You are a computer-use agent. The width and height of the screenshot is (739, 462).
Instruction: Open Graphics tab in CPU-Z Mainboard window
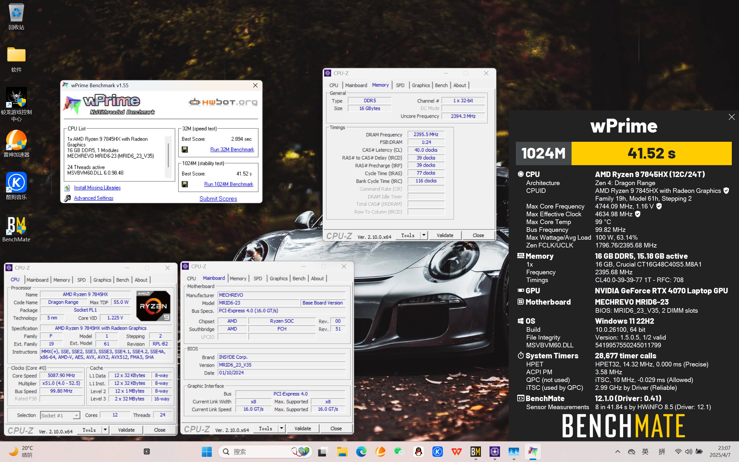coord(279,278)
